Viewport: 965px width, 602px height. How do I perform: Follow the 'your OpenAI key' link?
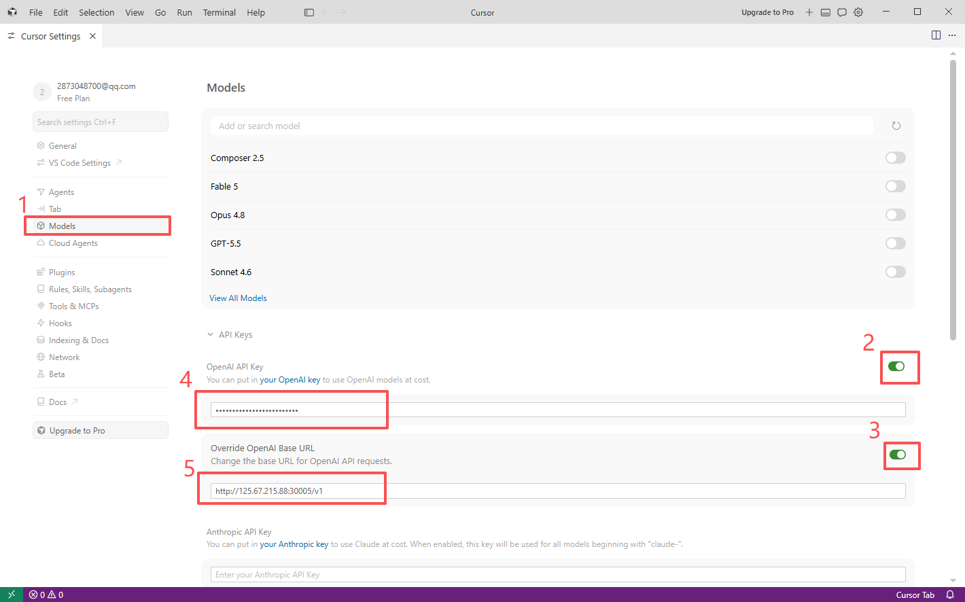click(290, 380)
